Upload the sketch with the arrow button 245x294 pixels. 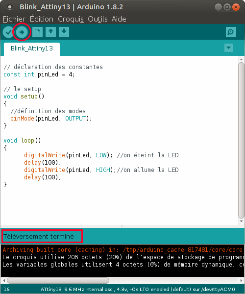22,32
